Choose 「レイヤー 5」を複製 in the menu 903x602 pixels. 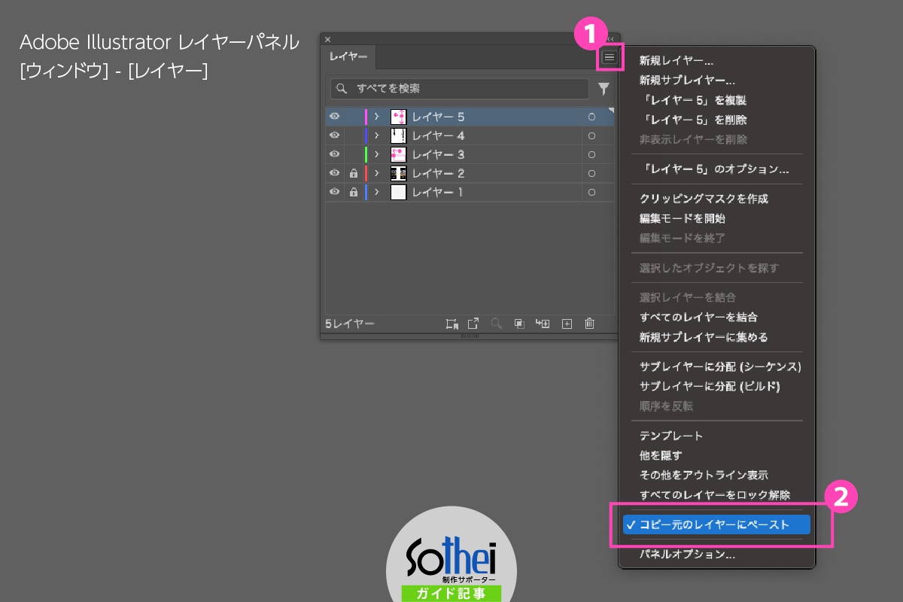(680, 100)
